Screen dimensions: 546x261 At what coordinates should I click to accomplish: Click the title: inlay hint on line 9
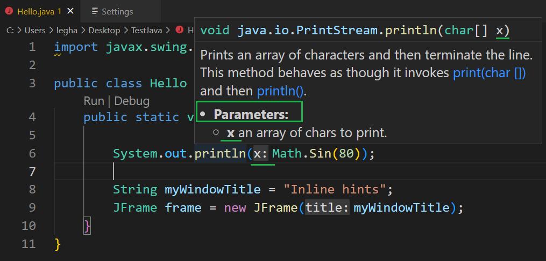pyautogui.click(x=327, y=208)
